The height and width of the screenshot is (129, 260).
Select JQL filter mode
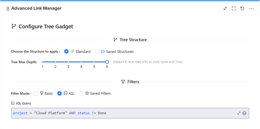click(x=60, y=93)
